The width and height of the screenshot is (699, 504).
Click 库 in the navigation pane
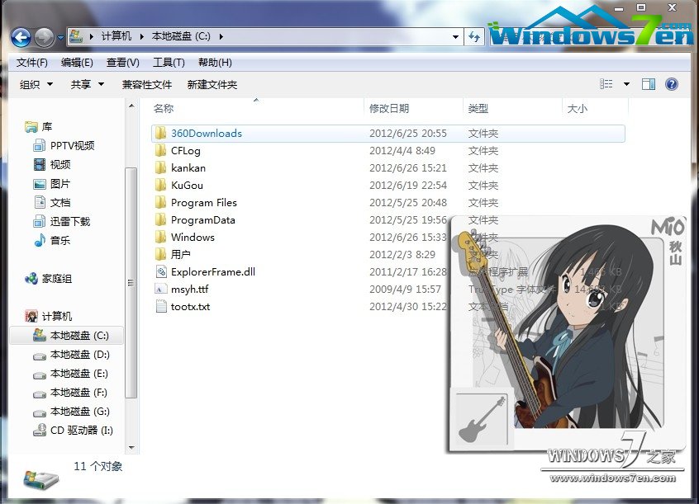pyautogui.click(x=47, y=127)
